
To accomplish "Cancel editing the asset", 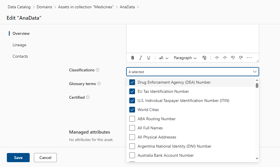I will [x=45, y=158].
